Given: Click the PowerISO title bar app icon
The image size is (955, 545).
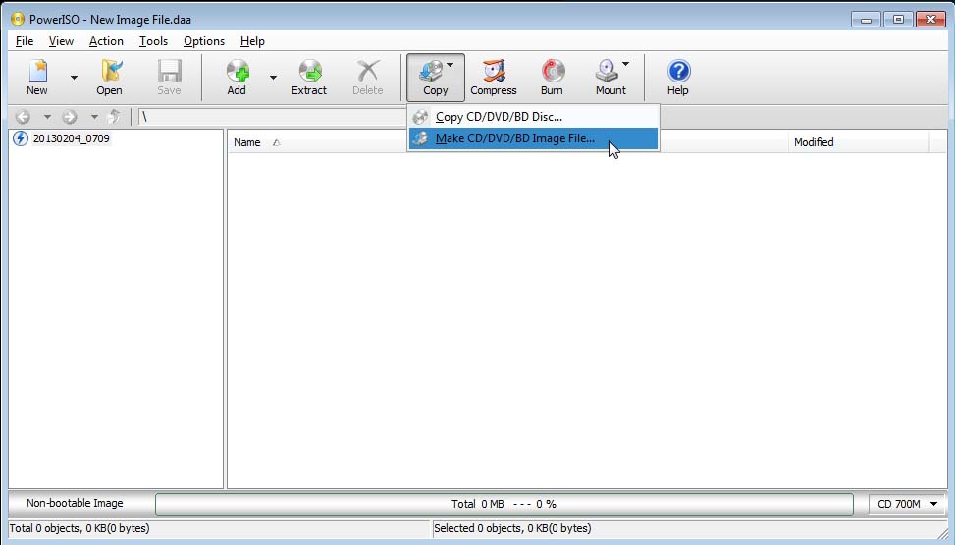Looking at the screenshot, I should [x=18, y=19].
